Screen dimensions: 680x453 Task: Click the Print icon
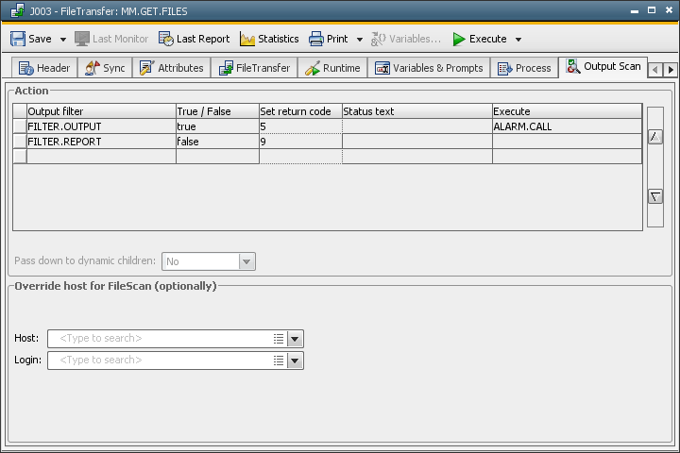click(316, 39)
